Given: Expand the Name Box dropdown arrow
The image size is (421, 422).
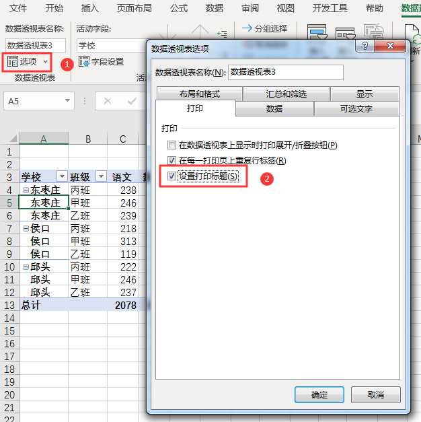Looking at the screenshot, I should point(68,101).
